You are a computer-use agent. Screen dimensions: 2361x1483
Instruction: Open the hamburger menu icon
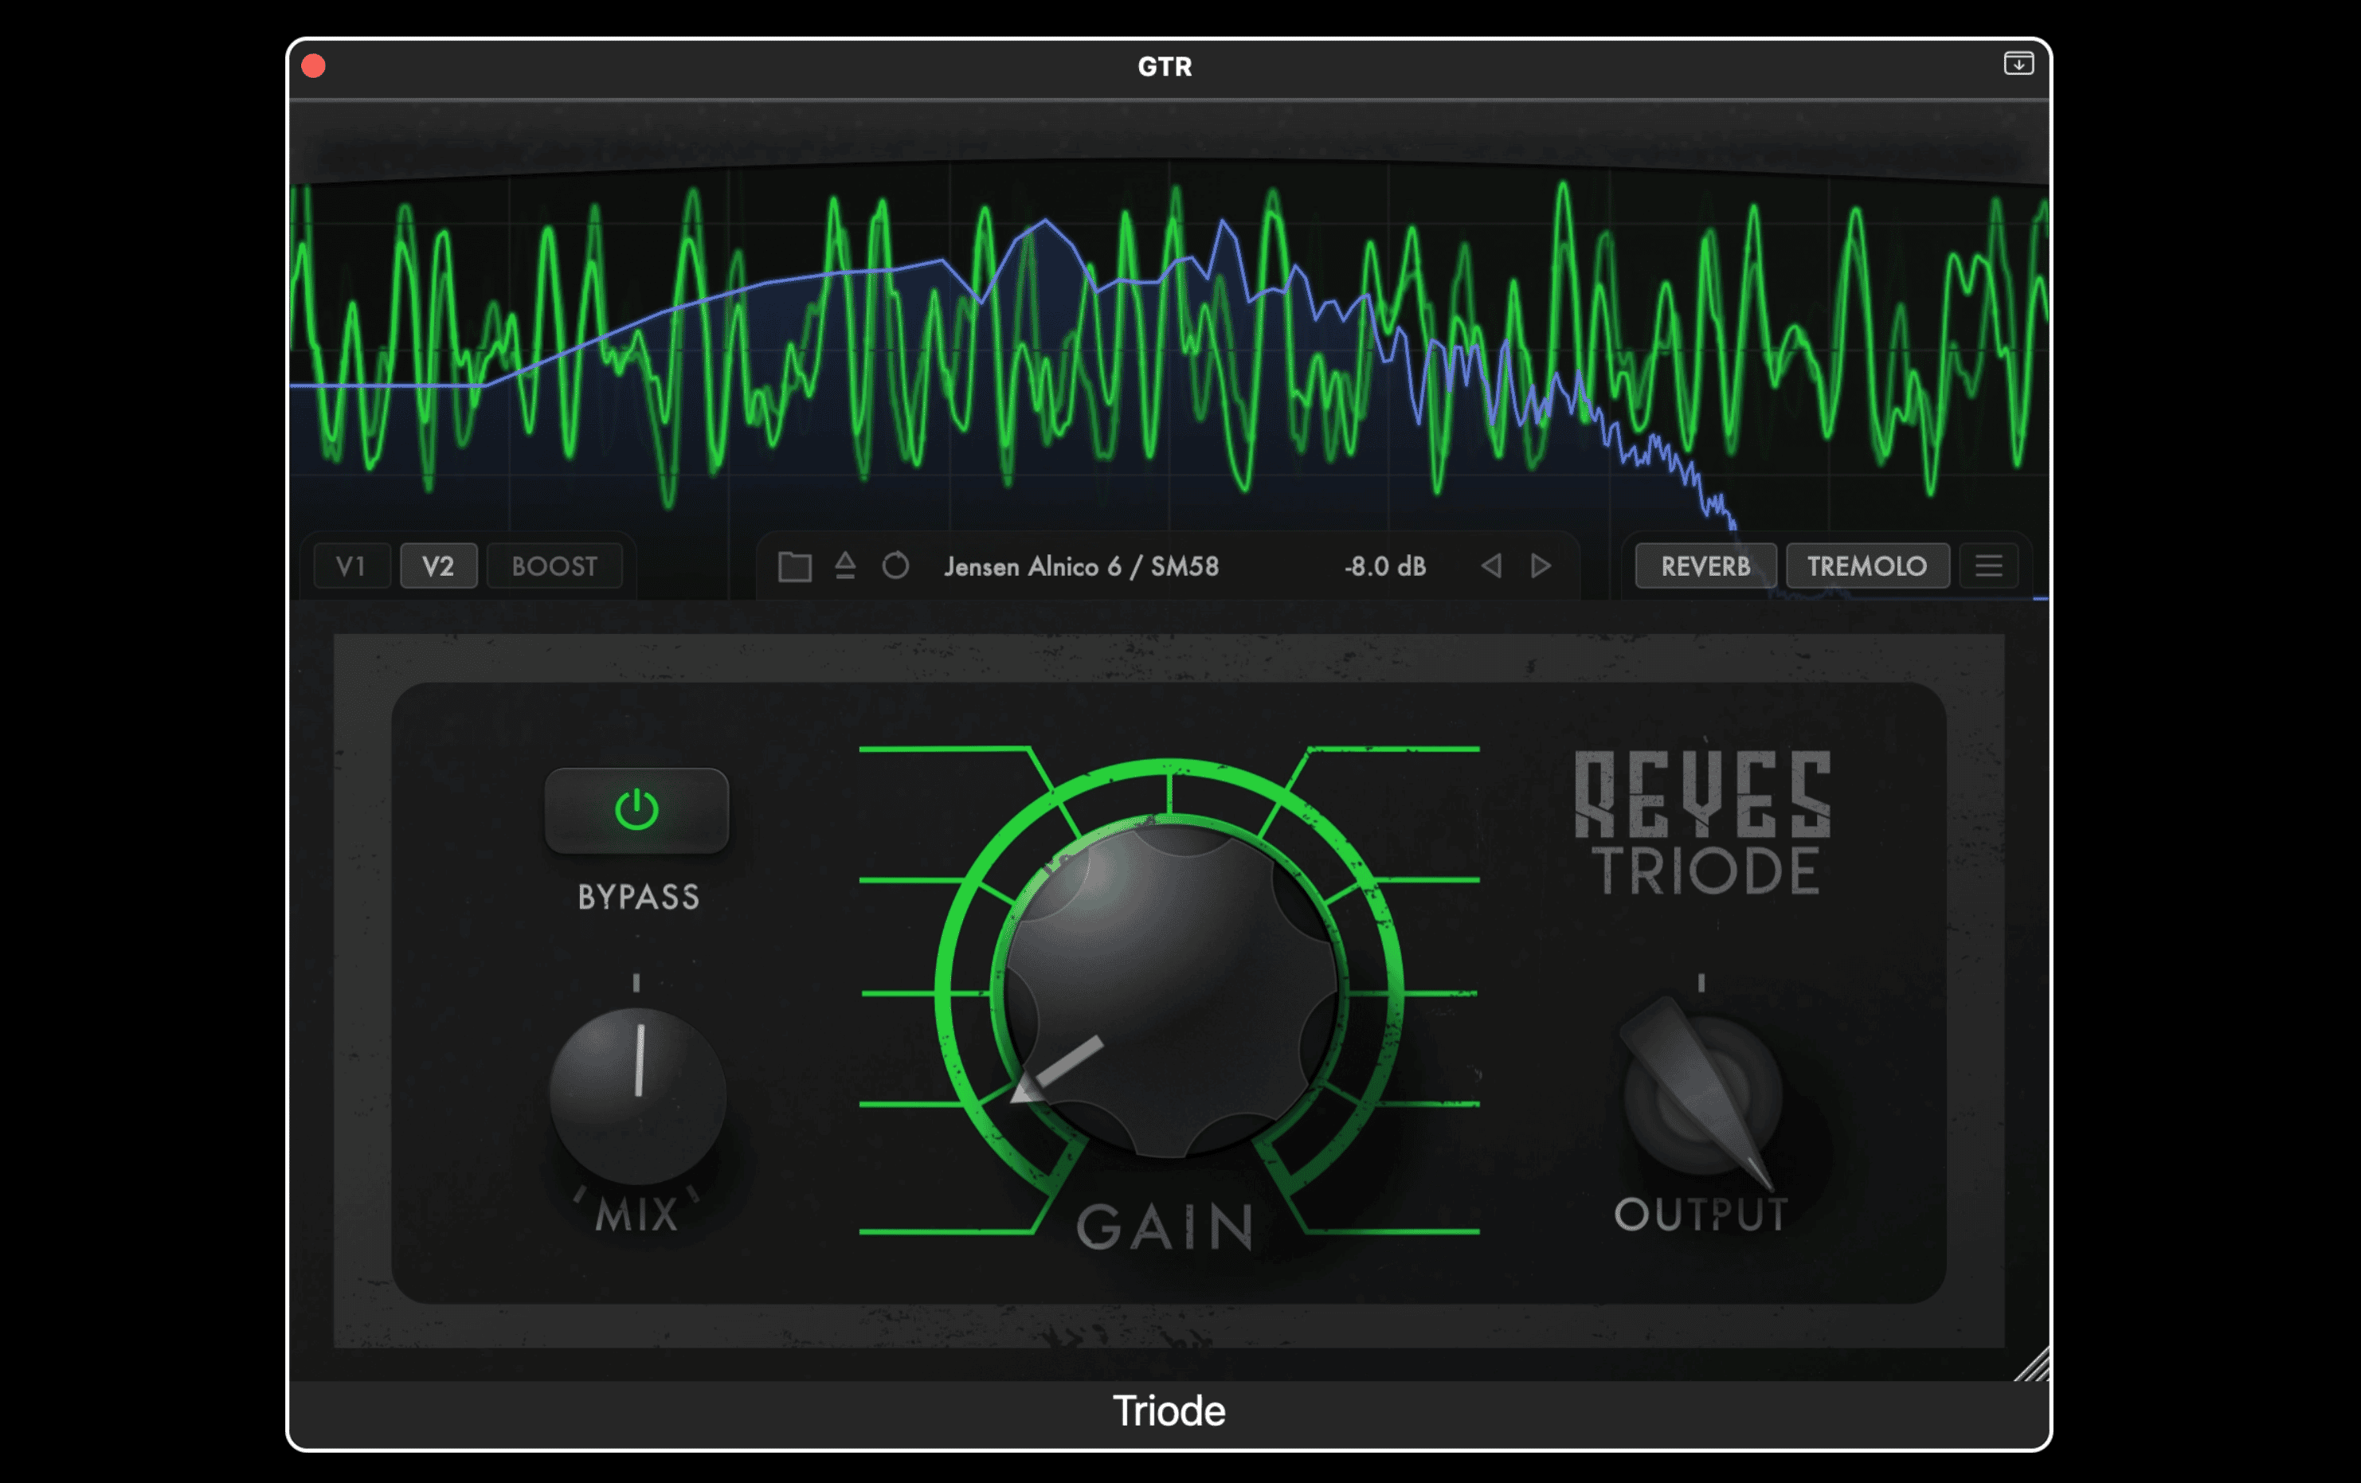(x=1988, y=565)
